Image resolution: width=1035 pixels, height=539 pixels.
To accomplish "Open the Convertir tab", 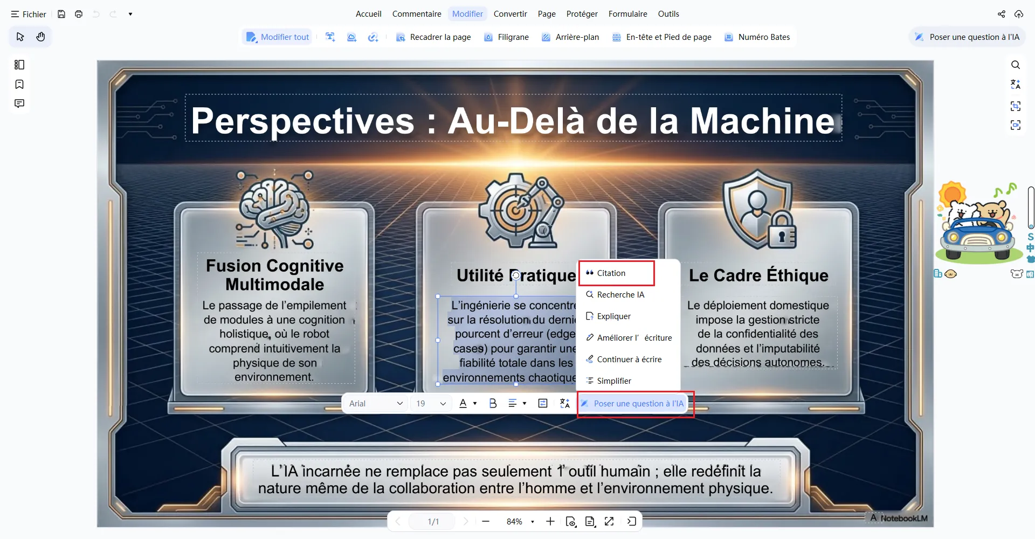I will click(x=510, y=14).
